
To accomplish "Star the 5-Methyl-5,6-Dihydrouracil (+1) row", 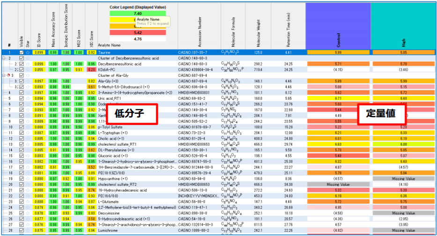I will (28, 87).
